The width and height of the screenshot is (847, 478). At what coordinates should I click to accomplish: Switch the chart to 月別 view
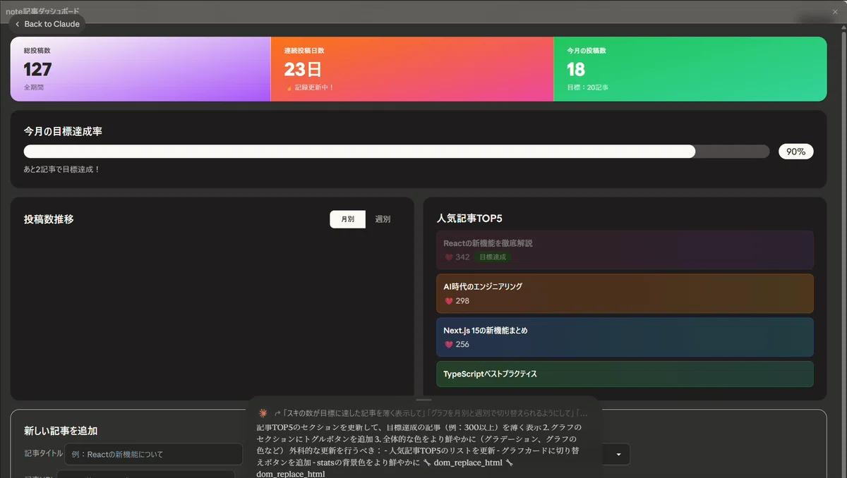[x=348, y=219]
